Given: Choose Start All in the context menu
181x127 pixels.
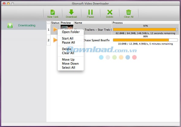Looking at the screenshot, I should pos(68,38).
